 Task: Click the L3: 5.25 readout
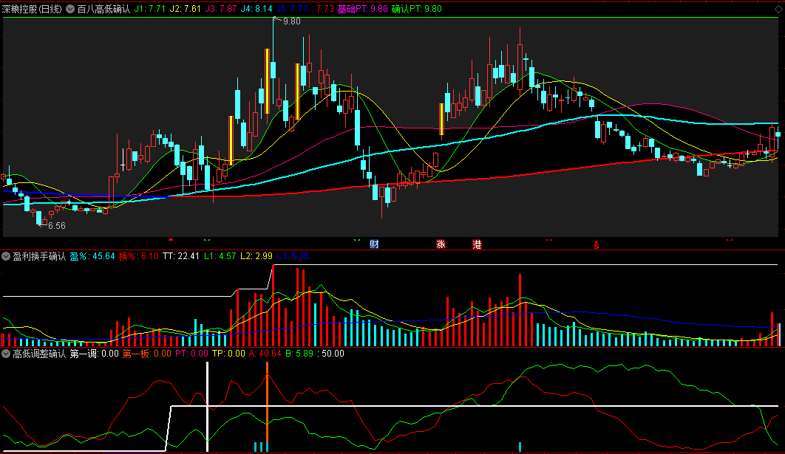(293, 256)
